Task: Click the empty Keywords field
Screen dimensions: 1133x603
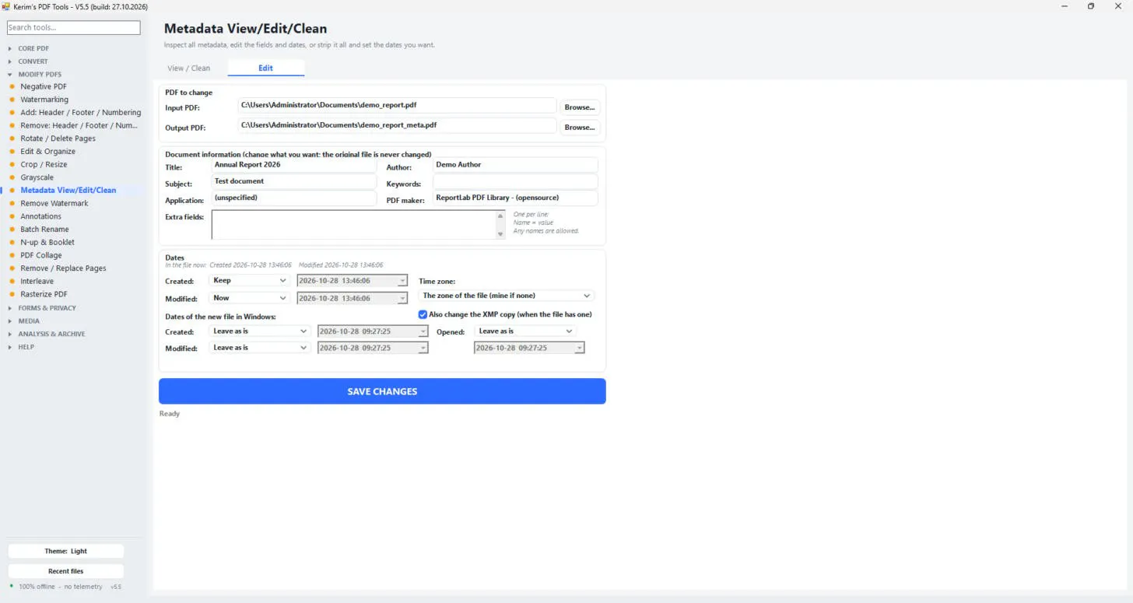Action: click(515, 181)
